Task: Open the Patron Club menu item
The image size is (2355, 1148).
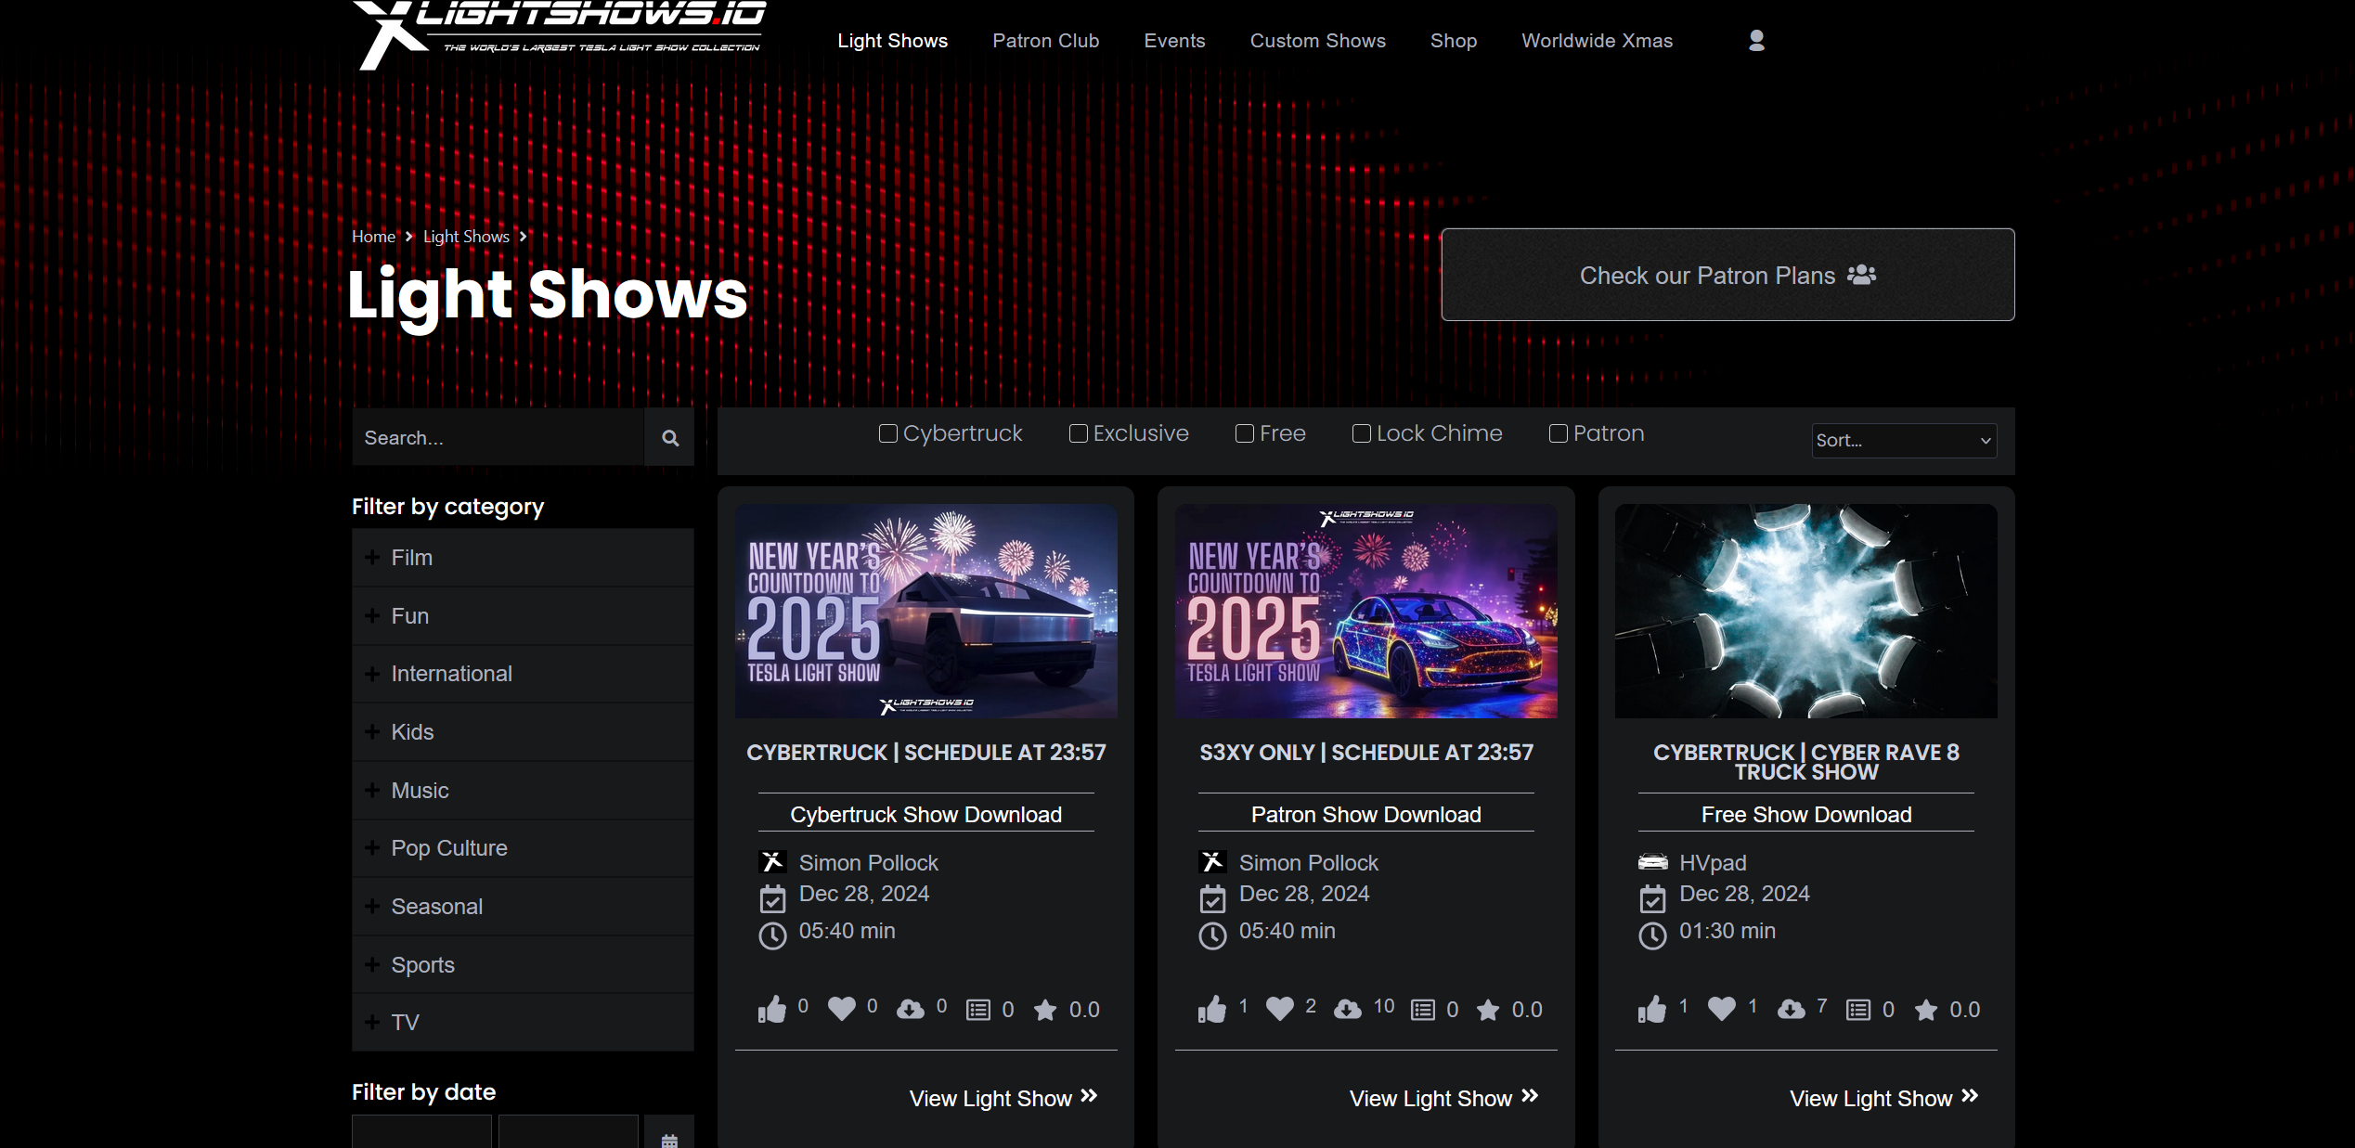Action: tap(1045, 41)
